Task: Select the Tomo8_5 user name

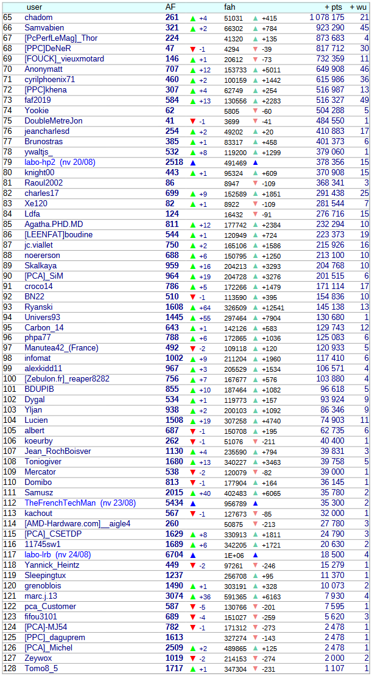Action: pos(41,669)
